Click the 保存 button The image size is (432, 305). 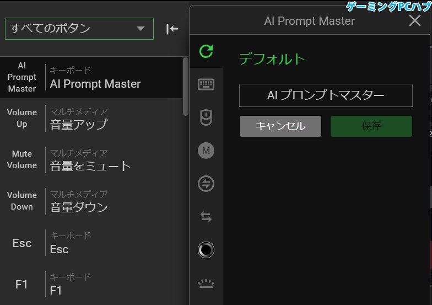[x=371, y=126]
